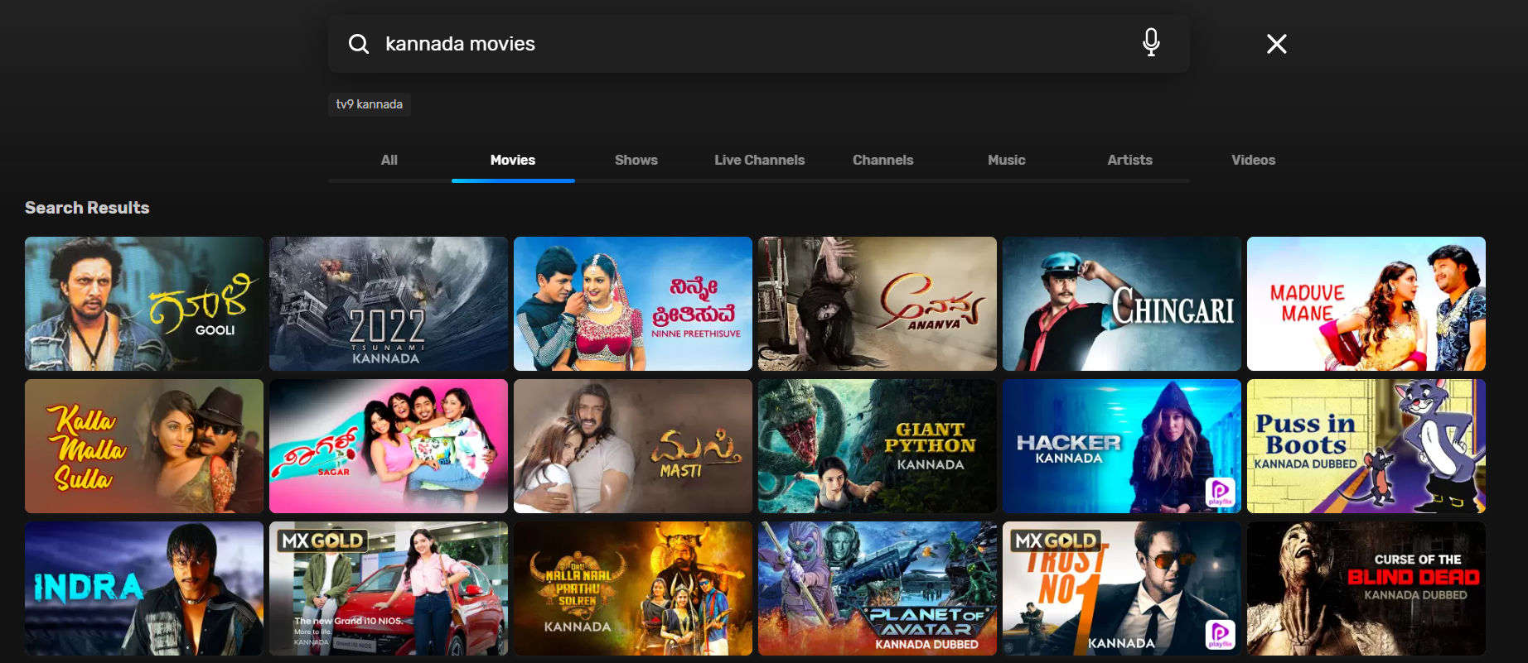The width and height of the screenshot is (1528, 663).
Task: Select the 'tv9 kannada' suggestion chip
Action: click(x=370, y=104)
